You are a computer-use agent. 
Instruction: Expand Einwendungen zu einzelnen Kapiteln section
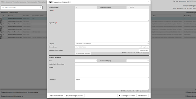tap(19, 92)
